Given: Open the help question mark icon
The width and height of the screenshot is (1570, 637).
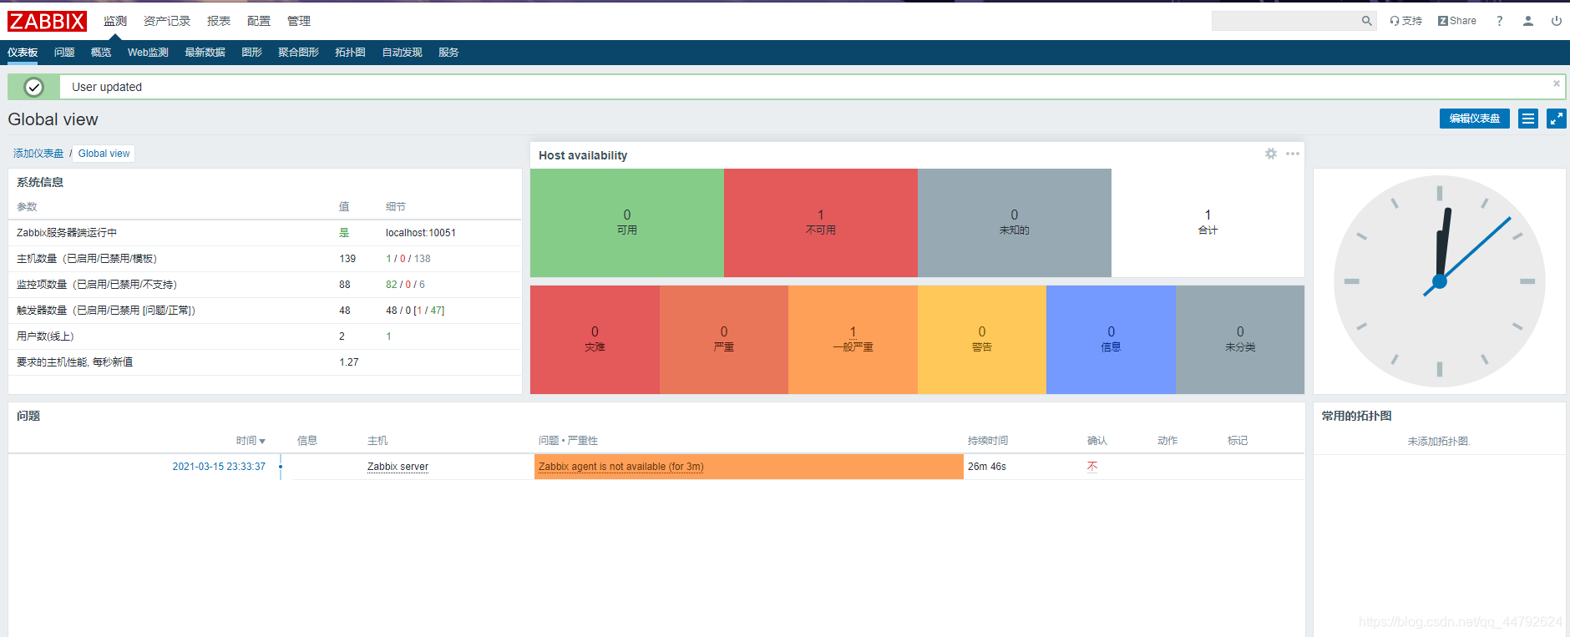Looking at the screenshot, I should 1500,21.
